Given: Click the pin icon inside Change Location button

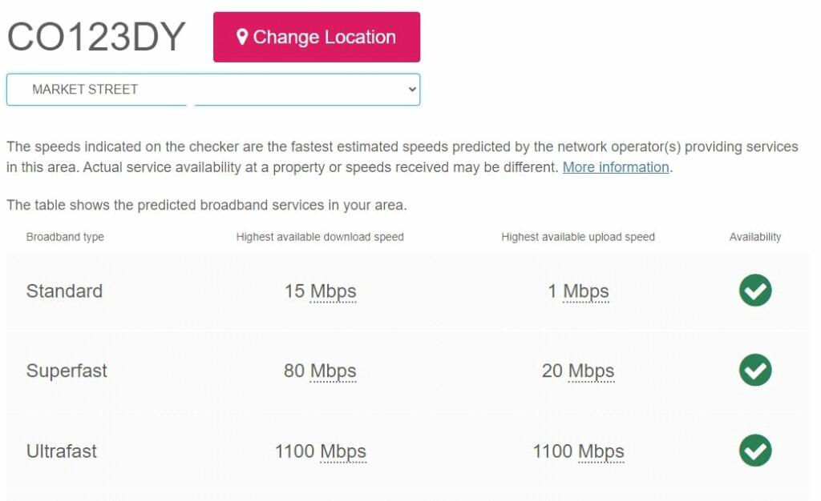Looking at the screenshot, I should pos(242,36).
